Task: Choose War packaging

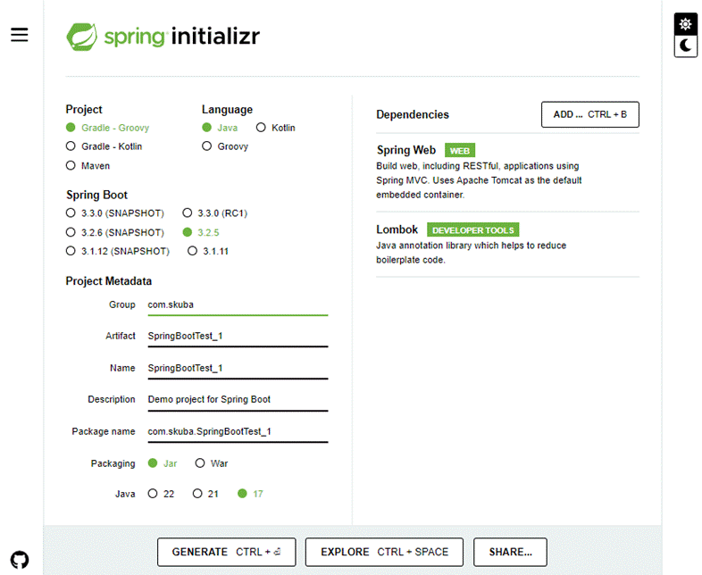Action: (212, 463)
